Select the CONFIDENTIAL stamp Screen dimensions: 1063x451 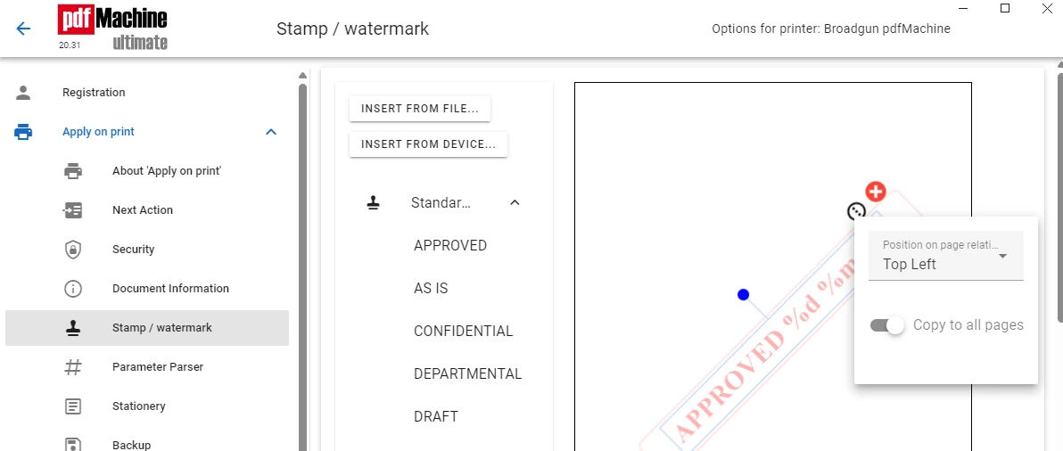tap(464, 332)
